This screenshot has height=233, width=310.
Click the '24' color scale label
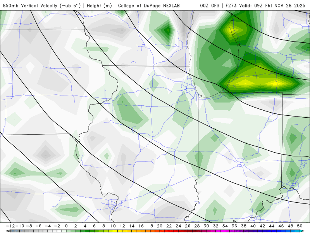178,226
